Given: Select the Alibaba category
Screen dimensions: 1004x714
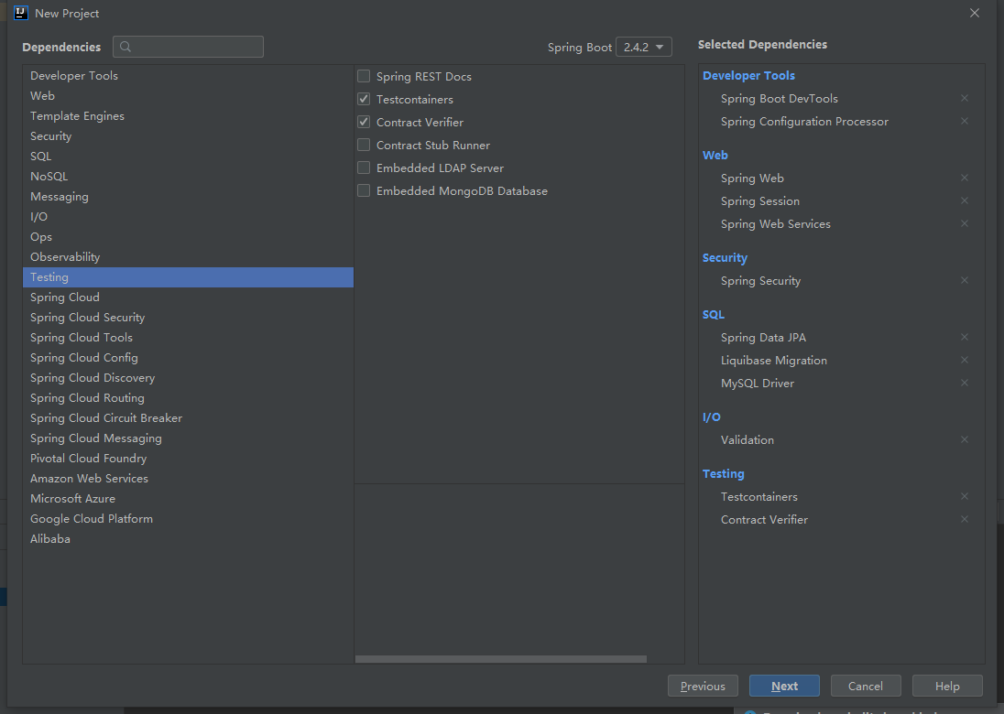Looking at the screenshot, I should pos(188,538).
